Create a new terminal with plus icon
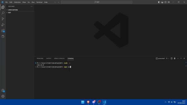 (167, 58)
